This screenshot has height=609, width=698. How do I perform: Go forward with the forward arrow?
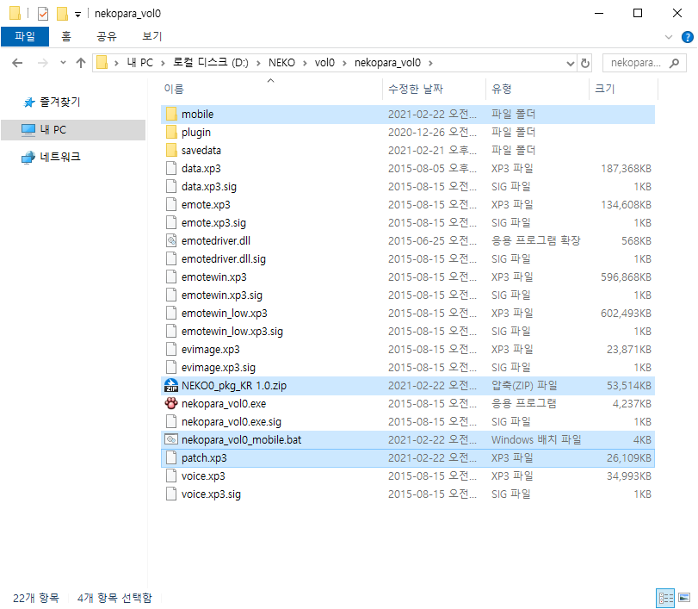tap(43, 63)
